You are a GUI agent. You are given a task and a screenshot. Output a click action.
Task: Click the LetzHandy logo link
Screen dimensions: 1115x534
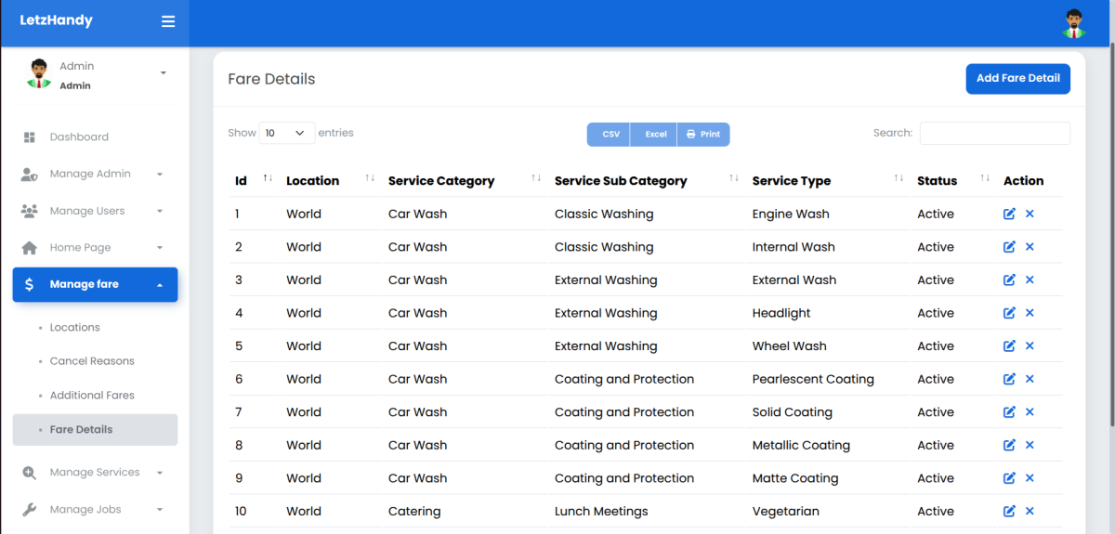[56, 20]
